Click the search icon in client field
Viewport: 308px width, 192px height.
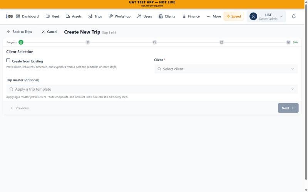pos(159,69)
